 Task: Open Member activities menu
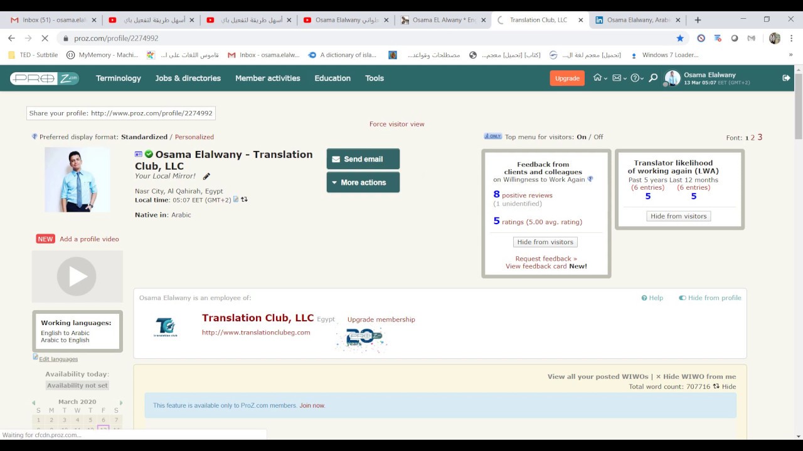coord(268,78)
